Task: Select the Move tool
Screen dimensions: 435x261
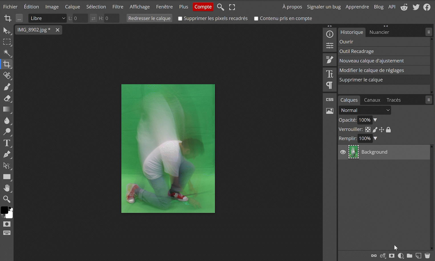Action: point(7,31)
